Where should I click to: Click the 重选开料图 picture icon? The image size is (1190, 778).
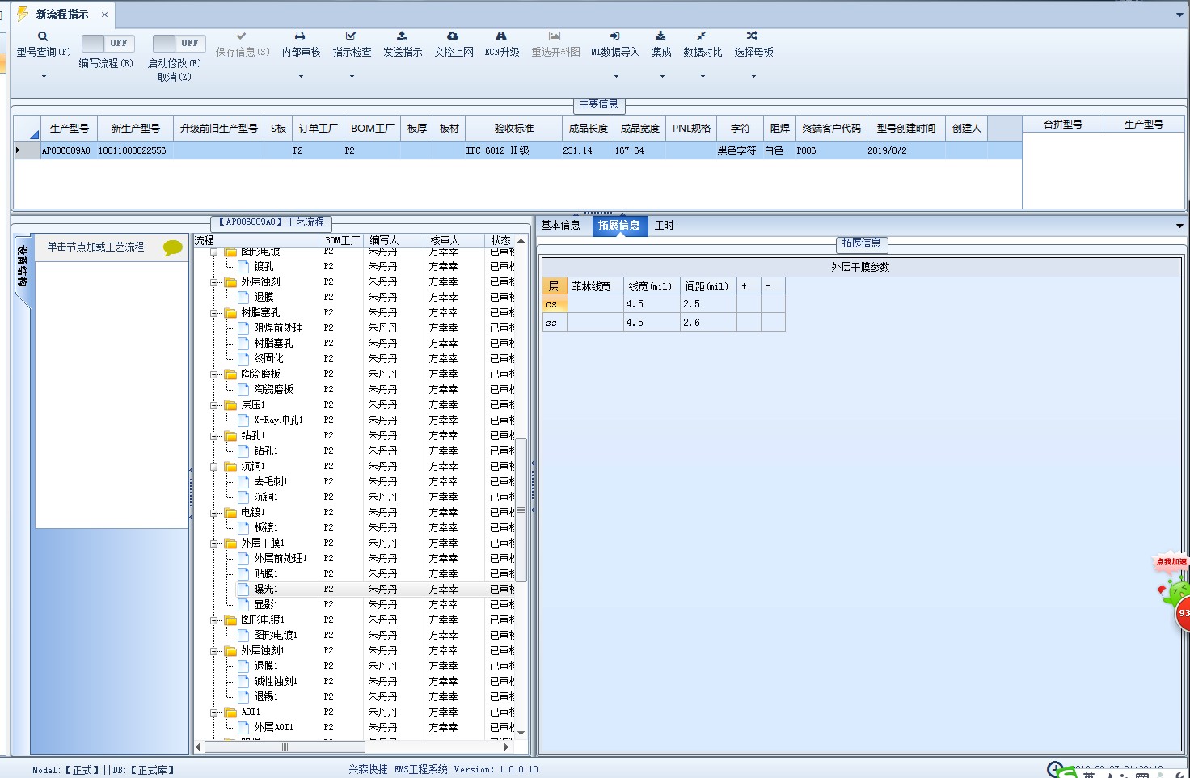pos(555,36)
